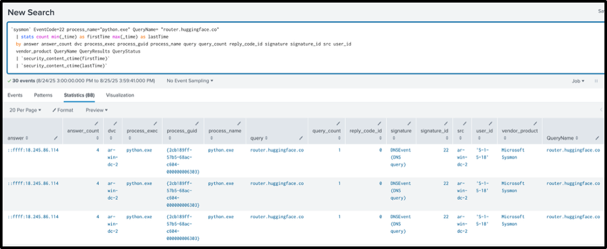
Task: Open the Visualization tab
Action: [x=120, y=95]
